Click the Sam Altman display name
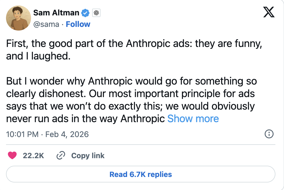 56,12
